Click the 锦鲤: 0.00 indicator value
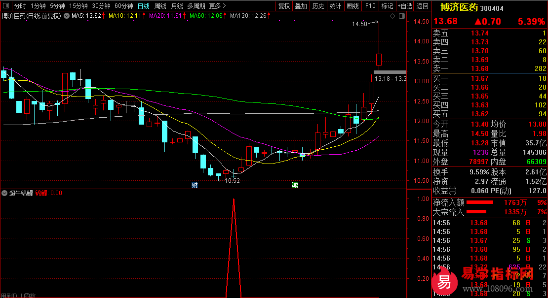 tap(48, 193)
